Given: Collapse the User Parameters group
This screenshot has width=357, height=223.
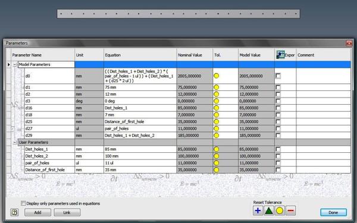Looking at the screenshot, I should [x=14, y=143].
